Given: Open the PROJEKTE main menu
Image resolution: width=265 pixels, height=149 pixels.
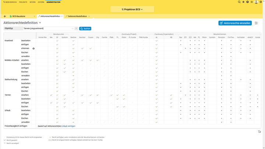Looking at the screenshot, I should click(x=23, y=2).
